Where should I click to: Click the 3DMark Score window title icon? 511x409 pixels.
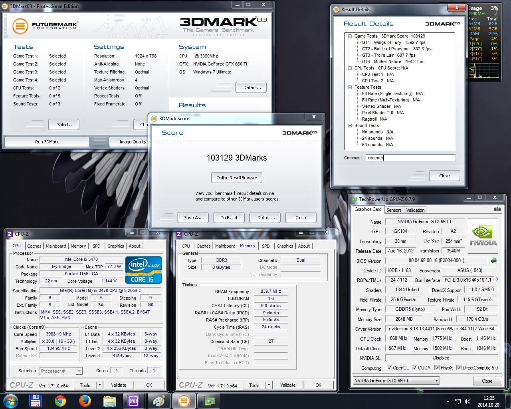tap(154, 118)
